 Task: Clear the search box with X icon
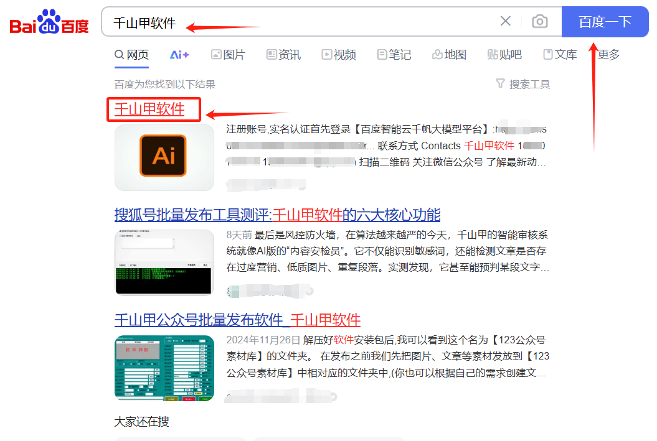pyautogui.click(x=505, y=21)
